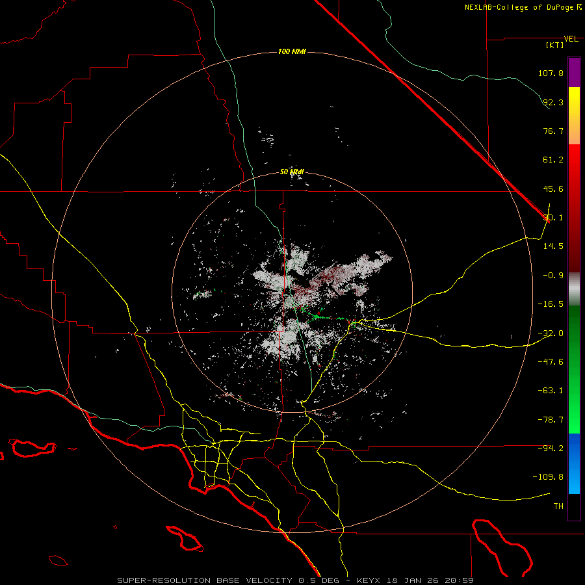Viewport: 585px width, 585px height.
Task: Select the -94.2 velocity scale value
Action: [551, 448]
